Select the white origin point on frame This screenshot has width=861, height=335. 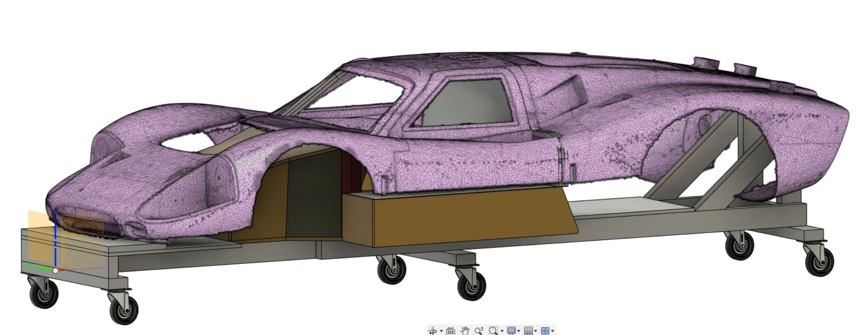click(x=55, y=271)
